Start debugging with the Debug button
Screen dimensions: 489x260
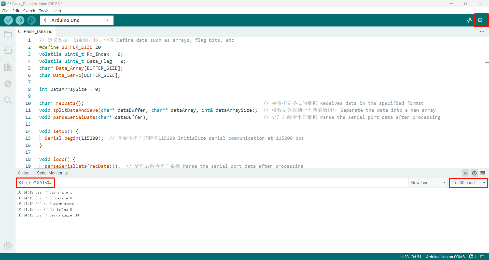pos(31,20)
